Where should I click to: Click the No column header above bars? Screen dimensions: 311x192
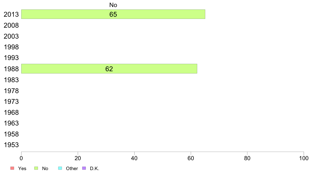pos(113,5)
